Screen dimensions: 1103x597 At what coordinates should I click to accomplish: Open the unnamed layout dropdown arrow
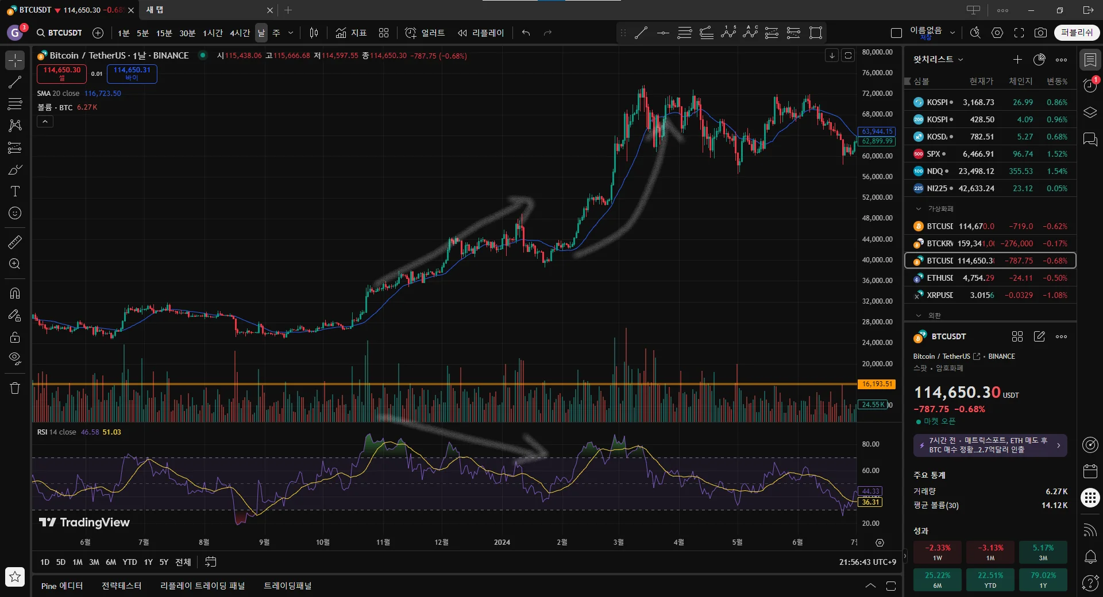(952, 33)
